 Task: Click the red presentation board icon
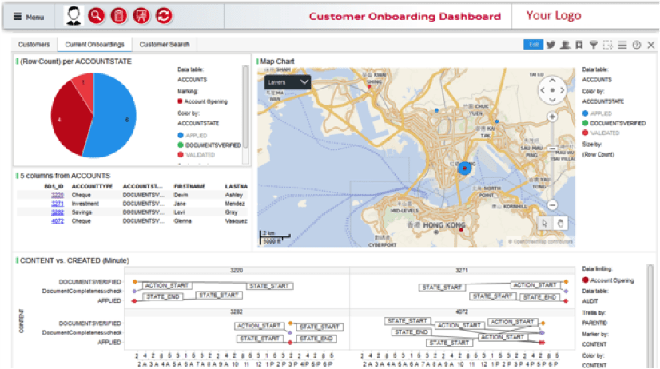pyautogui.click(x=141, y=16)
